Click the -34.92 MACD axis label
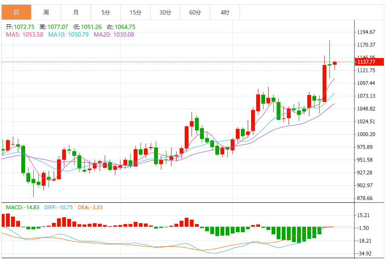The image size is (386, 259). pyautogui.click(x=364, y=253)
